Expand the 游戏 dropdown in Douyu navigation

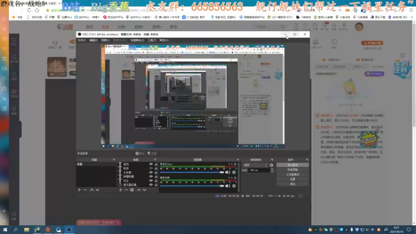[x=157, y=27]
